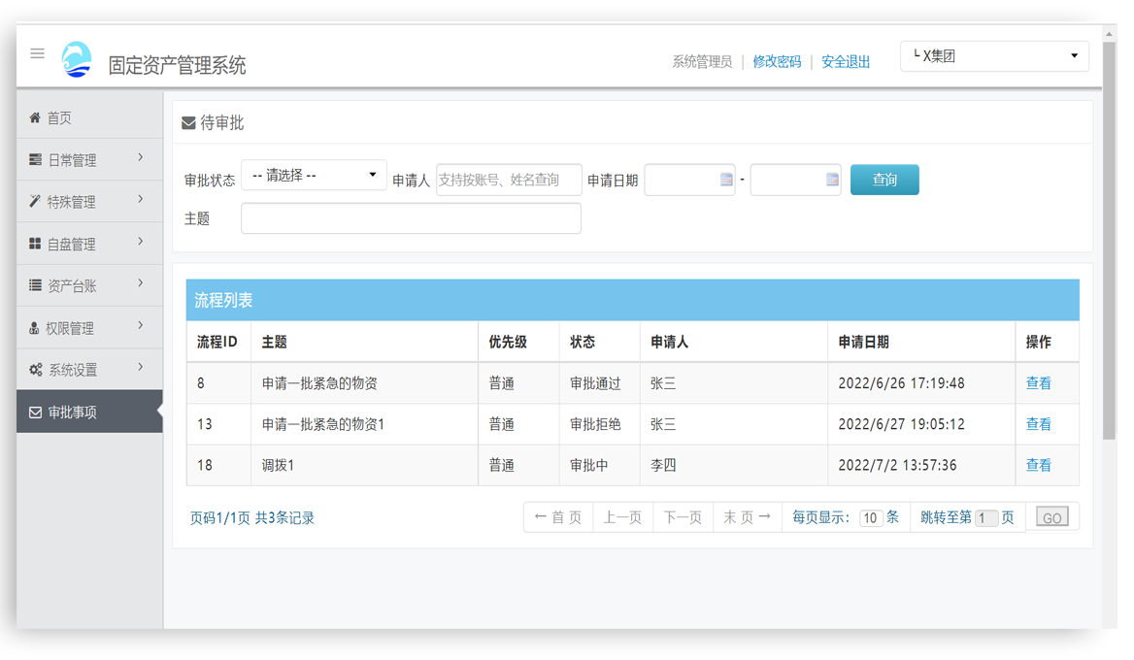
Task: Open the 审批状态 selection dropdown
Action: pyautogui.click(x=313, y=175)
